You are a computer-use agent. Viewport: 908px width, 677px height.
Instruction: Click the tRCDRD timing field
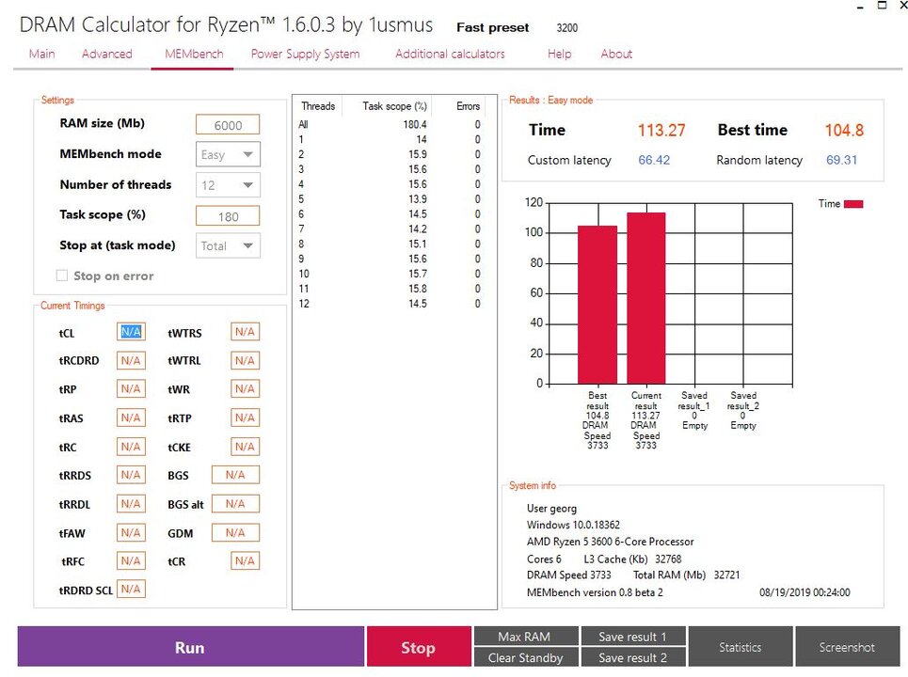coord(131,360)
